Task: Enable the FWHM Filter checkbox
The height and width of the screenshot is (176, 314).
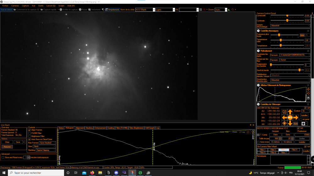Action: 30,133
